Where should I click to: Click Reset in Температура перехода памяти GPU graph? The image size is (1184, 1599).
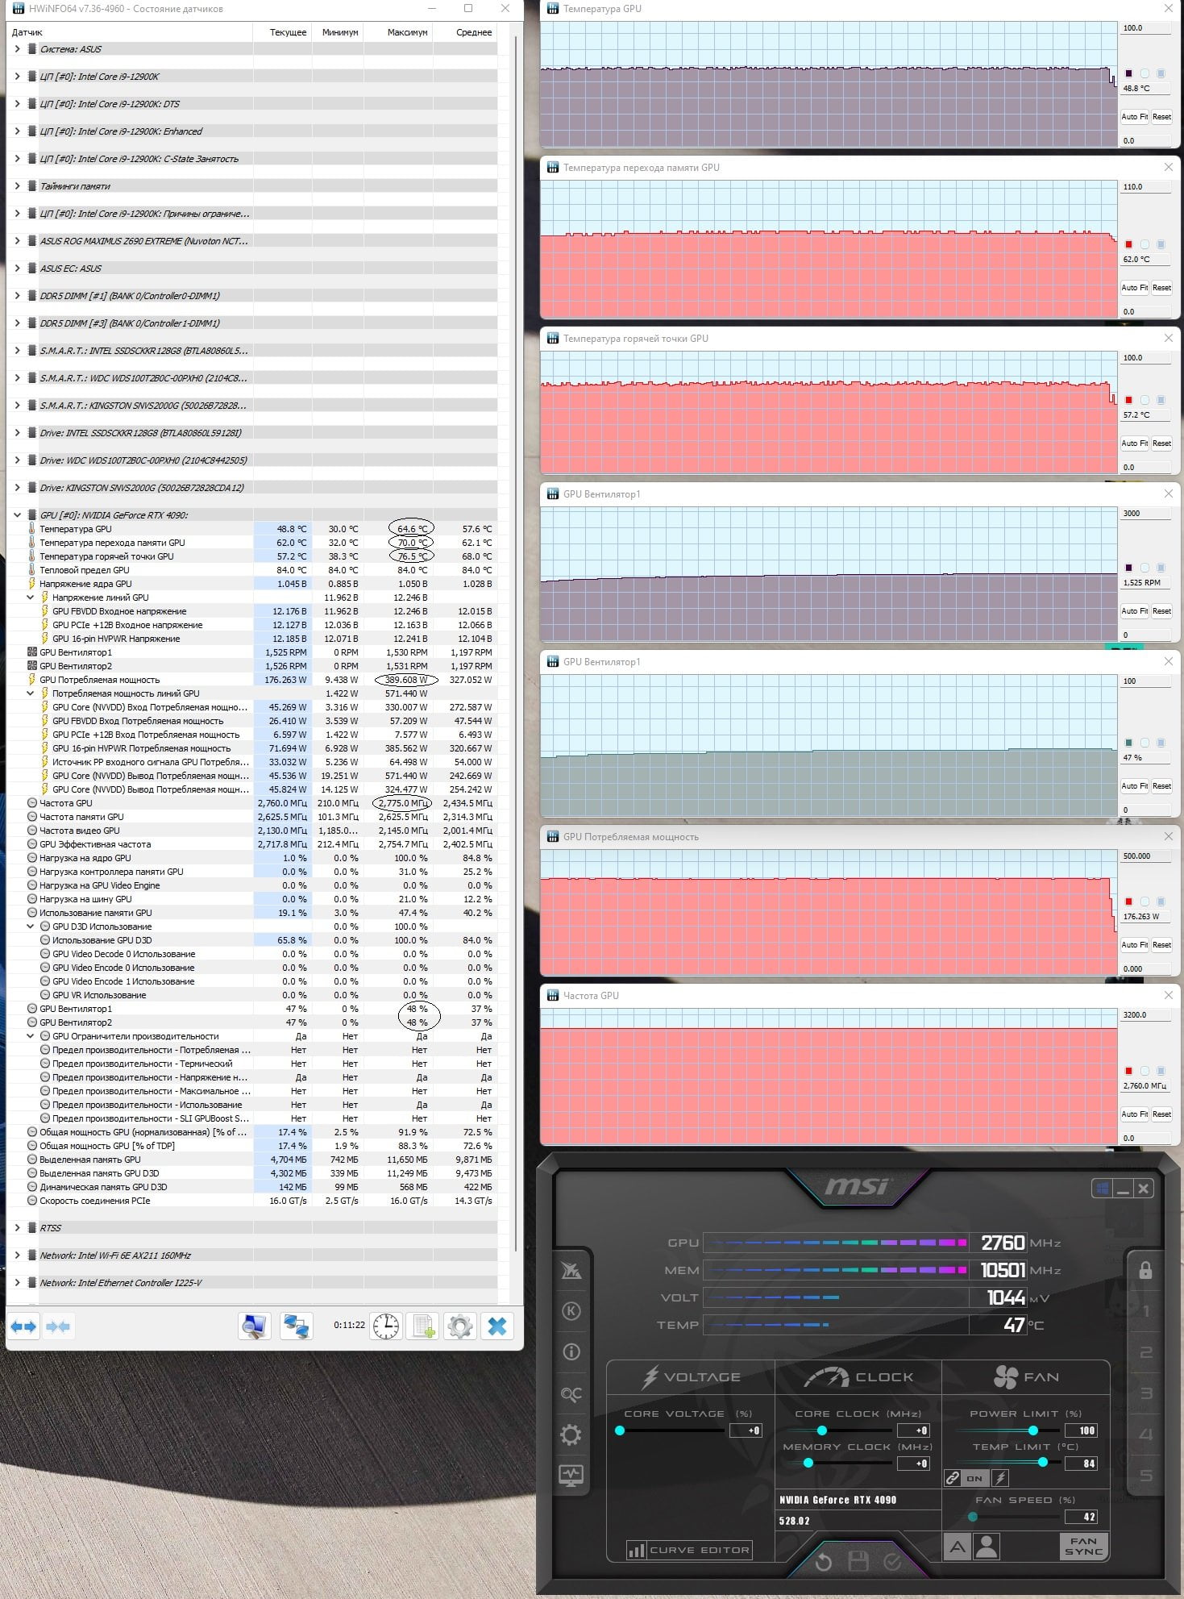tap(1161, 288)
